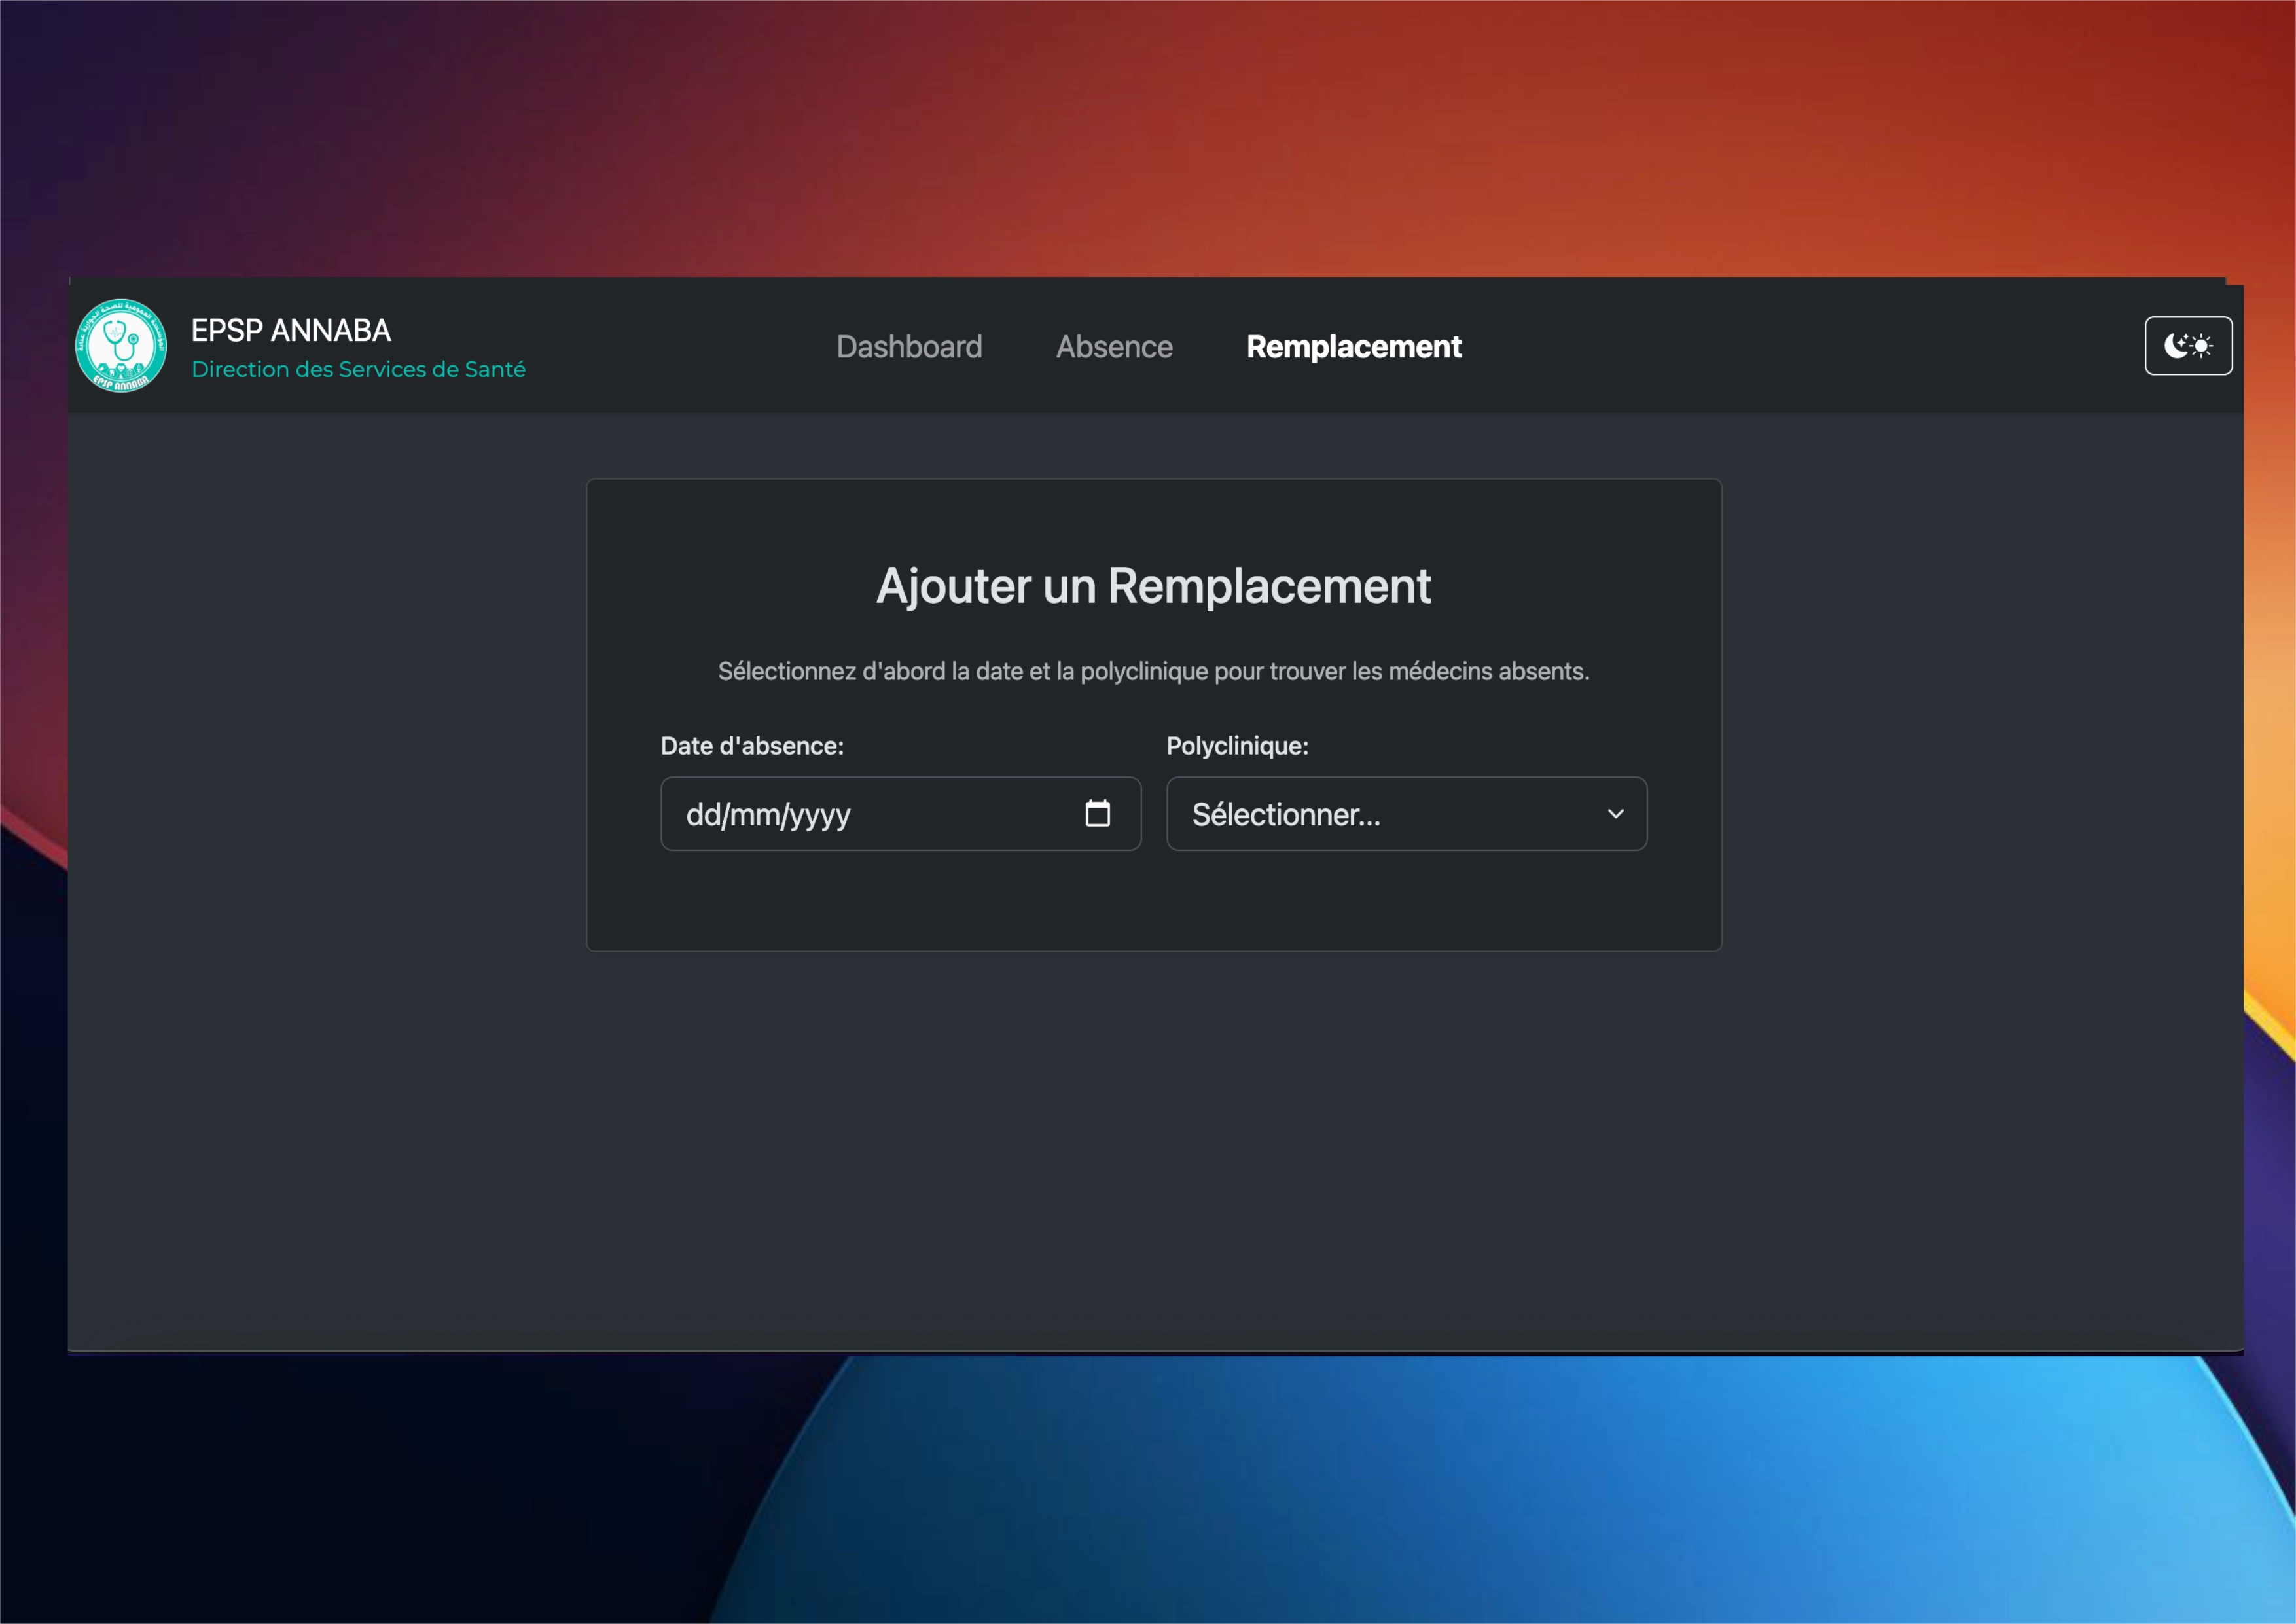Click the Date d'absence label

[x=751, y=746]
